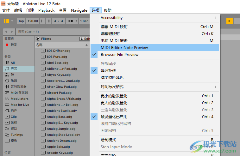Click the Analog Stab Lead.adv preset icon

point(43,135)
